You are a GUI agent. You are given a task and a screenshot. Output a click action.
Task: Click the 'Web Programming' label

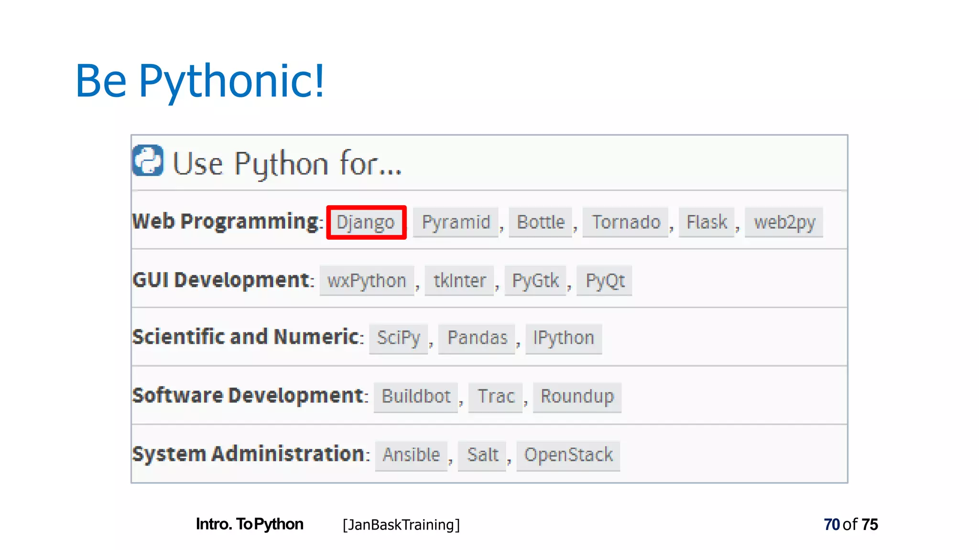226,222
